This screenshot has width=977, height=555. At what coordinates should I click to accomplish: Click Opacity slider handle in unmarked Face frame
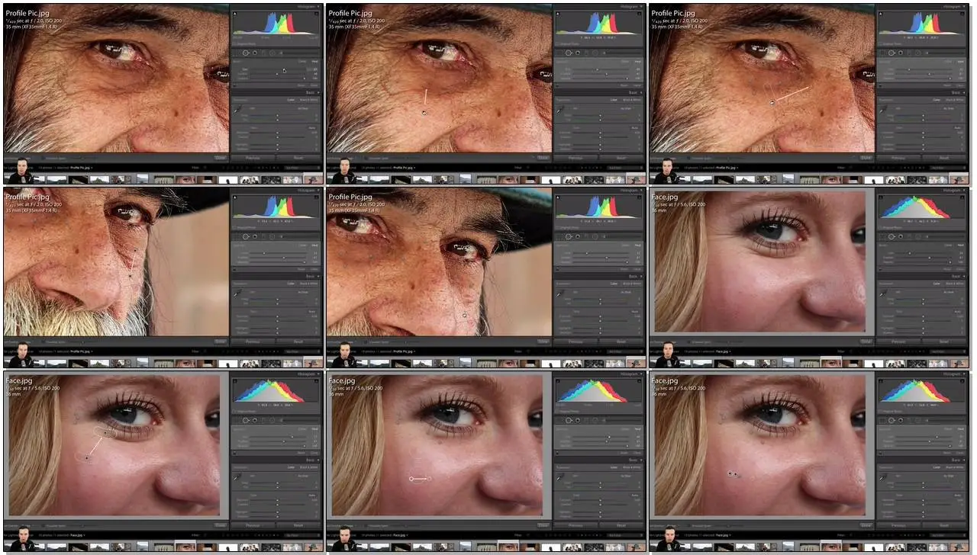click(950, 262)
